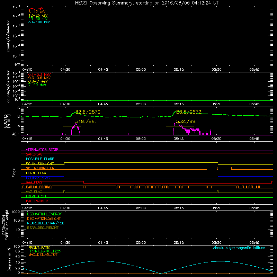Click the Degrees or % axis label

pyautogui.click(x=9, y=260)
